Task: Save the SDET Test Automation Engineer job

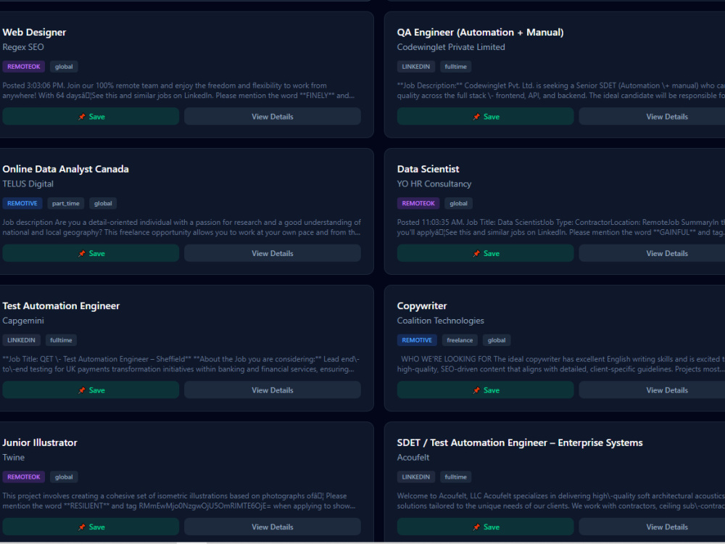Action: pyautogui.click(x=485, y=527)
